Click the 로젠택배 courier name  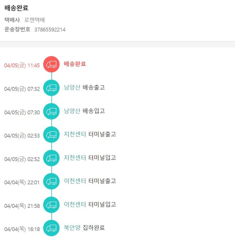click(34, 20)
